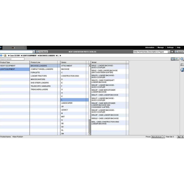Open the Settings menu
Screen dimensions: 184x184
(170, 47)
